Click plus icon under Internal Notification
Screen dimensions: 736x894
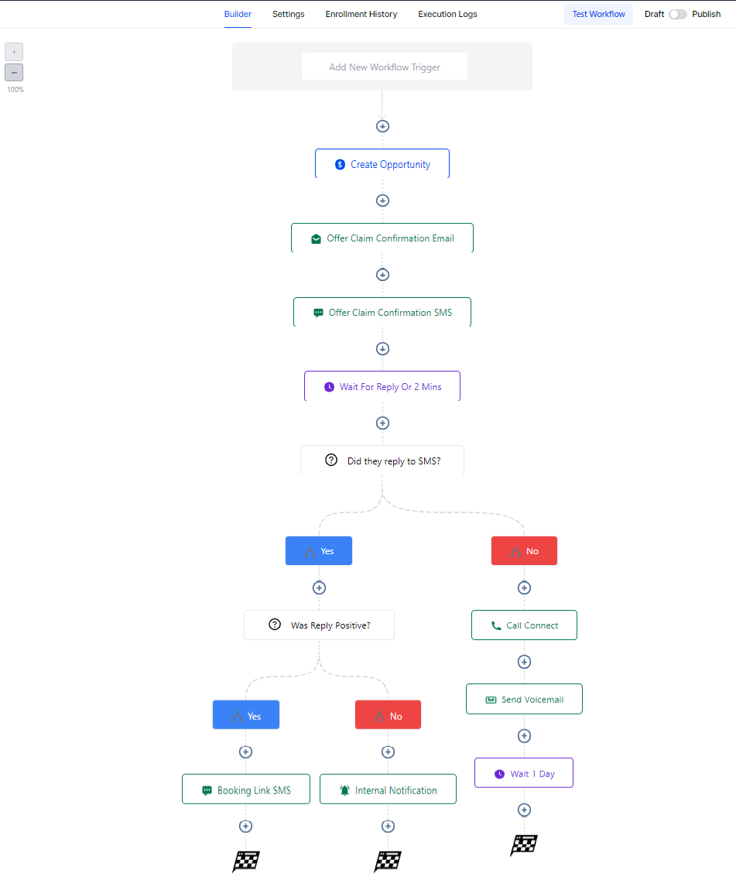pos(389,826)
